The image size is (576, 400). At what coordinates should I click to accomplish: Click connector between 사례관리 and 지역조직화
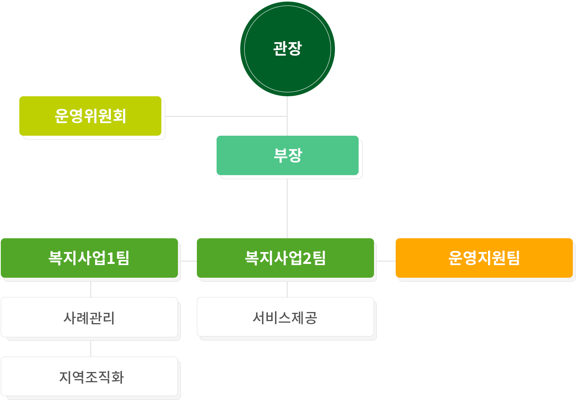pyautogui.click(x=91, y=349)
